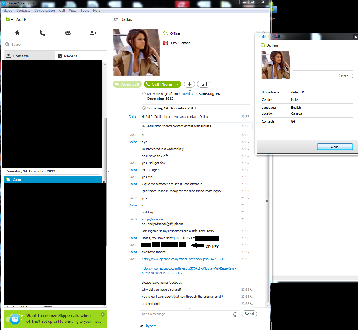Open the Help menu
Viewport: 358px width, 330px height.
(x=97, y=11)
